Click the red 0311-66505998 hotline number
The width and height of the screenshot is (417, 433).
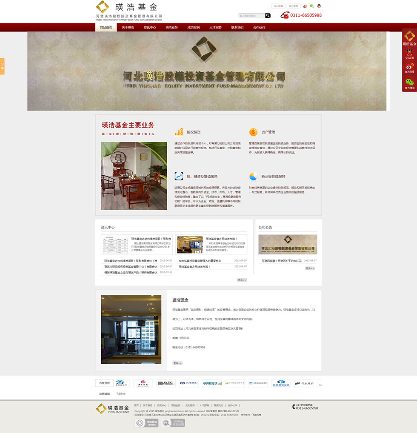pos(306,15)
